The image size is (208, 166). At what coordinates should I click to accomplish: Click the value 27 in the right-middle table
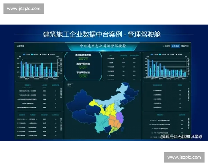point(180,91)
